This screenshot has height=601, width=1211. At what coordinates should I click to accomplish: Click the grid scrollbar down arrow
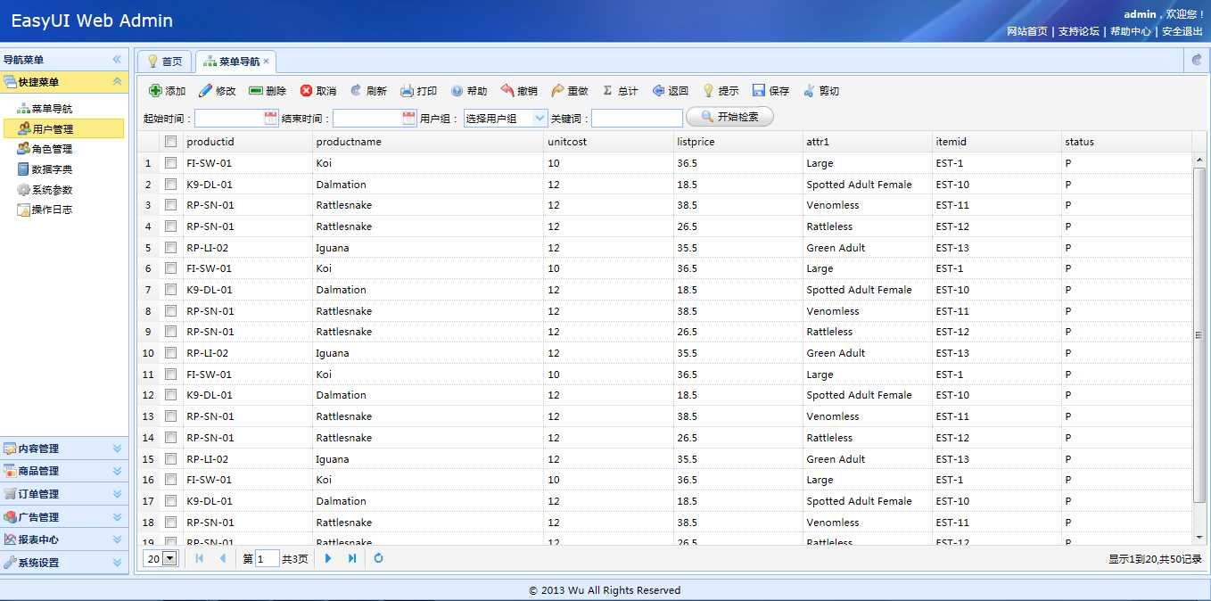pos(1199,538)
